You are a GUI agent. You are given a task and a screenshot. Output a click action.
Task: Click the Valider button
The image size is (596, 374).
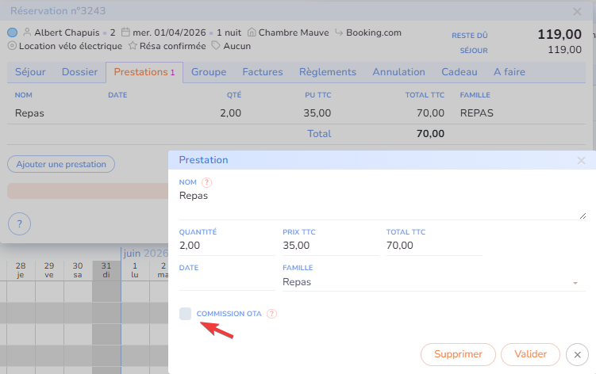tap(530, 354)
